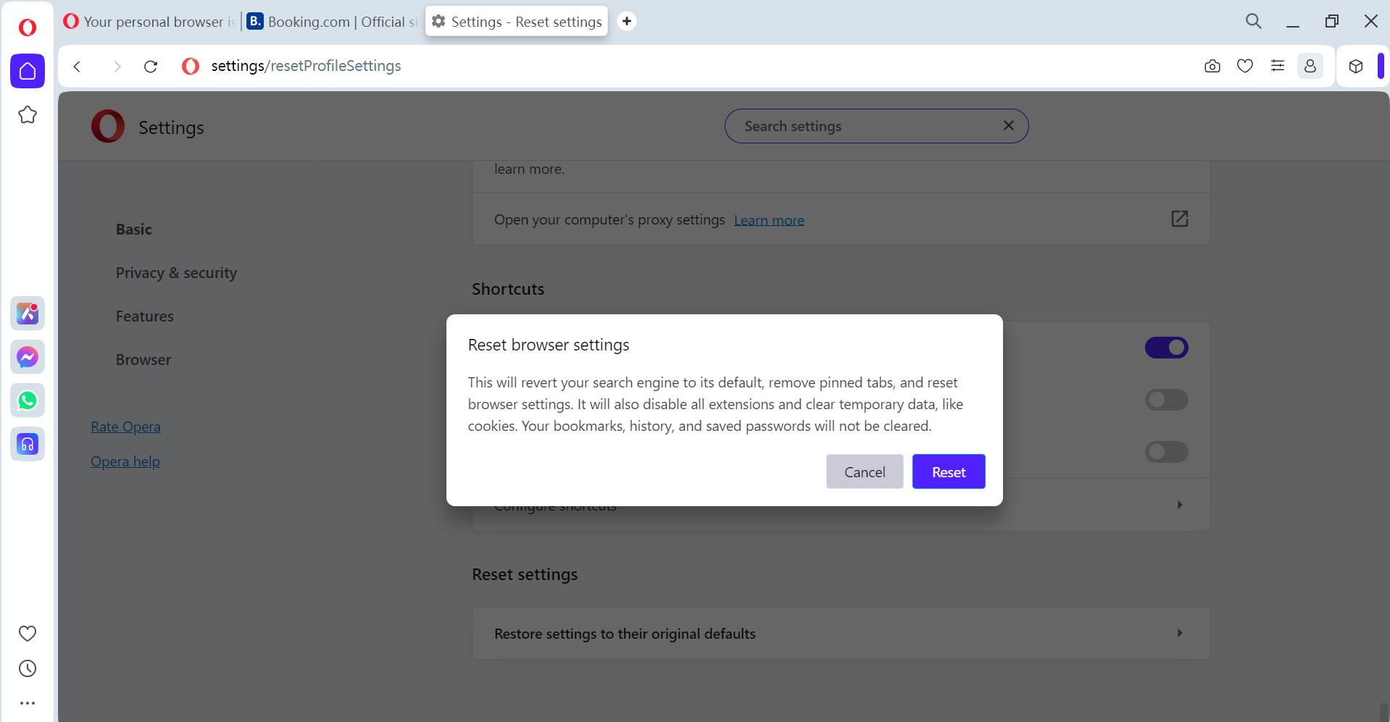
Task: Open WhatsApp sidebar panel
Action: 28,400
